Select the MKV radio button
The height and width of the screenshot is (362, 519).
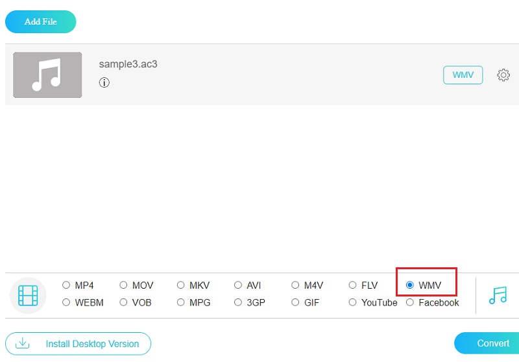tap(180, 285)
